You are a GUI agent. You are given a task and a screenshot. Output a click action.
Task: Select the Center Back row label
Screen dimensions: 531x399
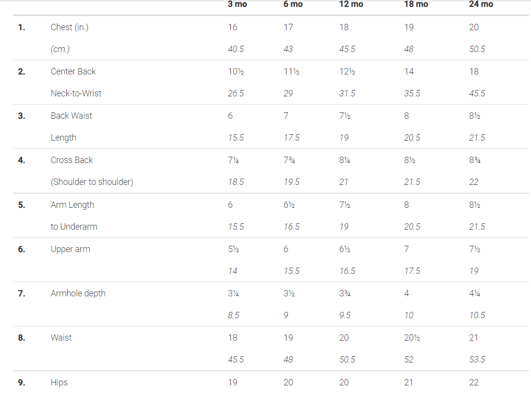[x=73, y=72]
